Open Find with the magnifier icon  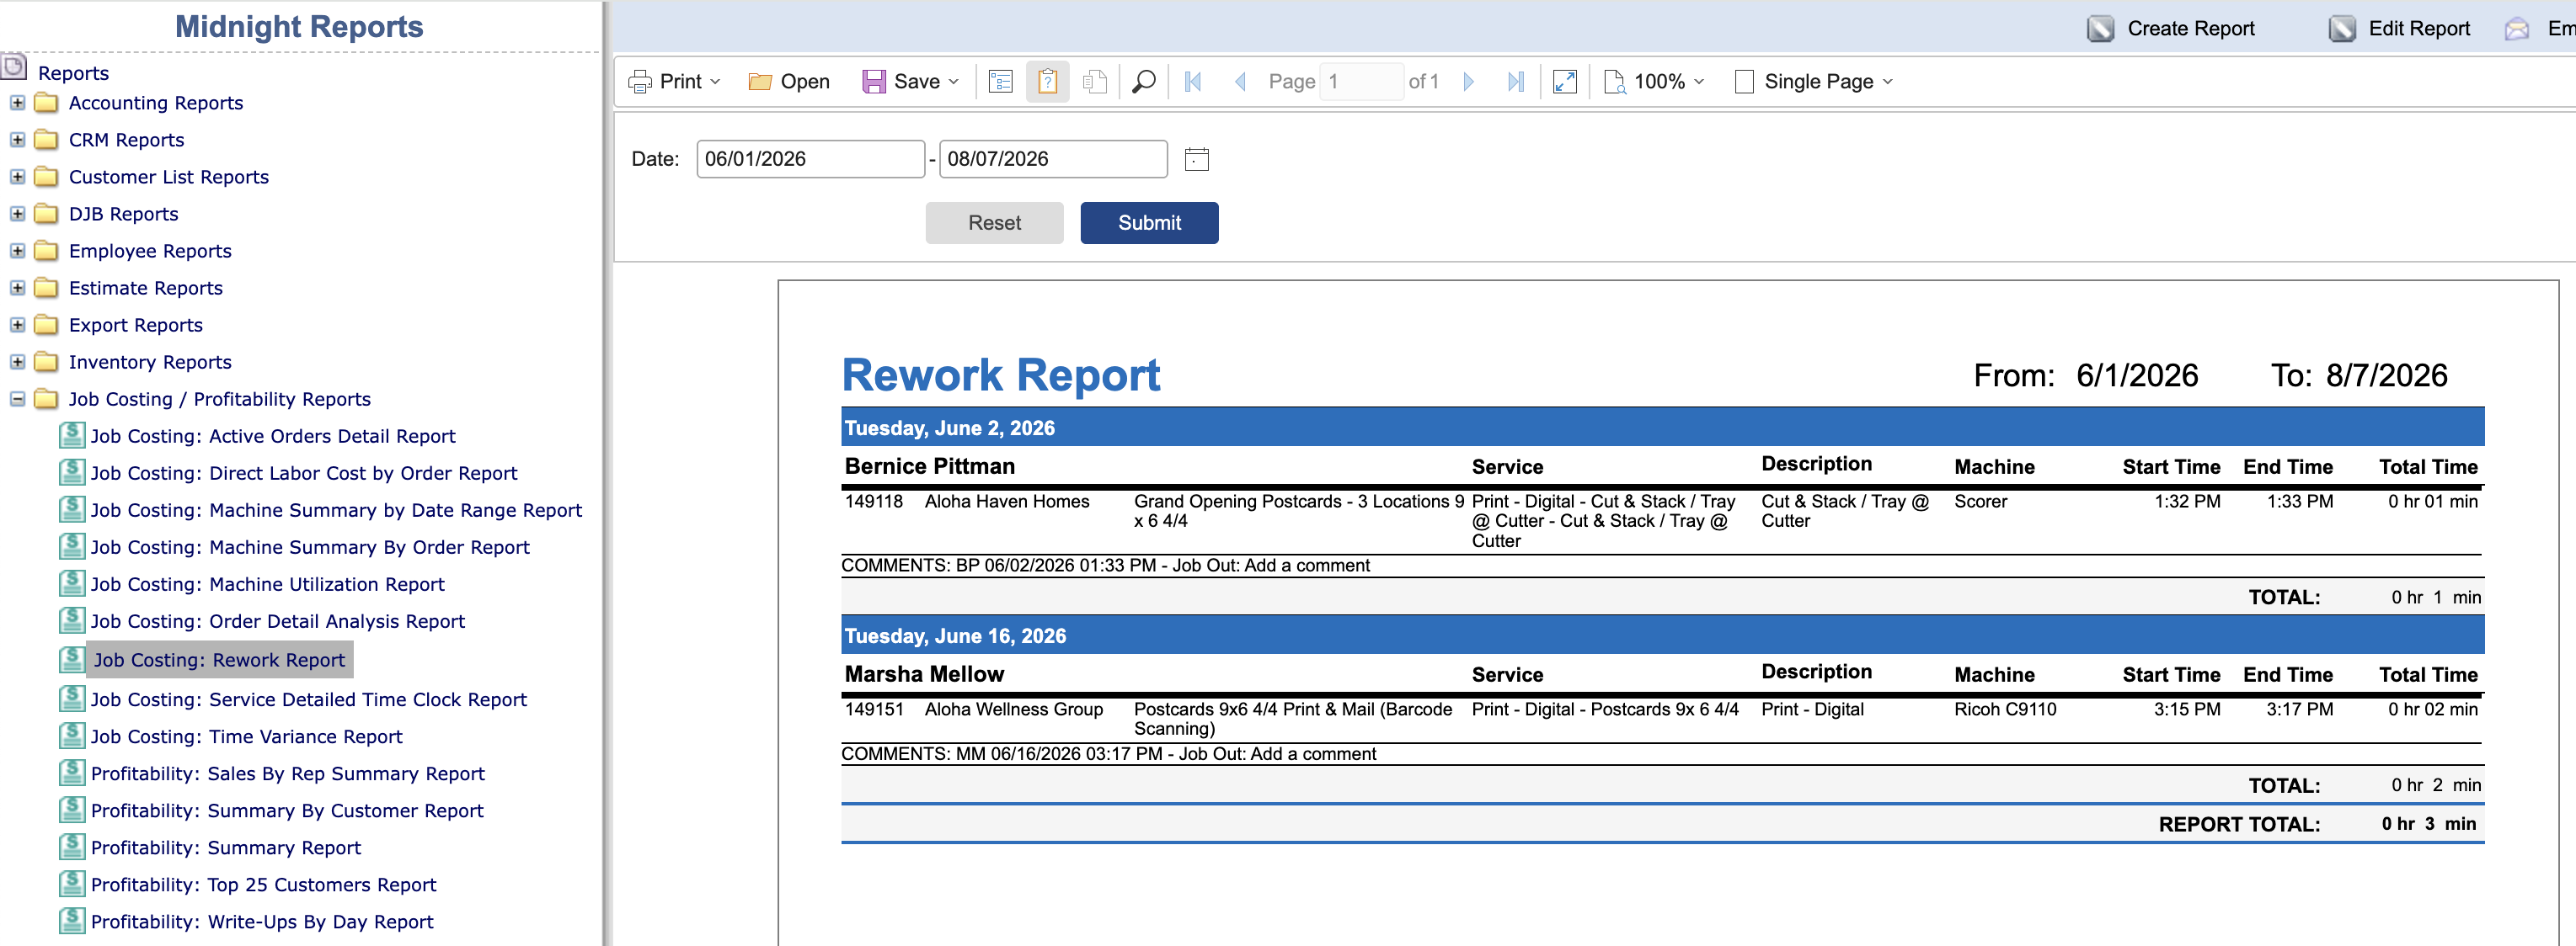click(1143, 82)
